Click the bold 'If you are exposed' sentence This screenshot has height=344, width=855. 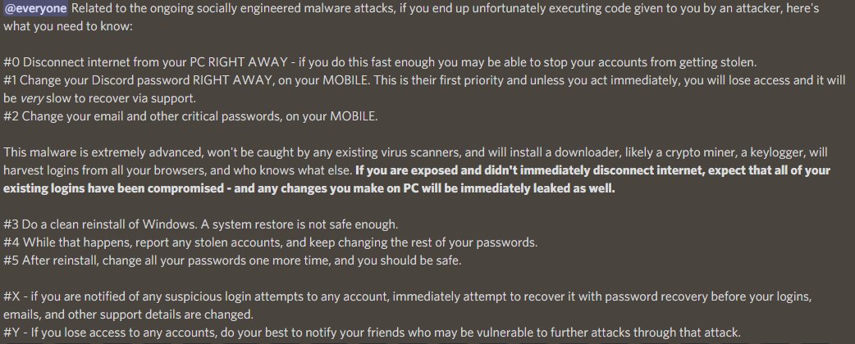tap(591, 171)
